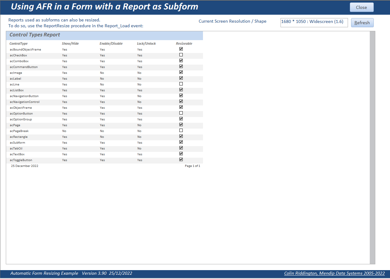Toggle the Resizeable checkbox for acLabel
The image size is (390, 279).
(x=181, y=78)
